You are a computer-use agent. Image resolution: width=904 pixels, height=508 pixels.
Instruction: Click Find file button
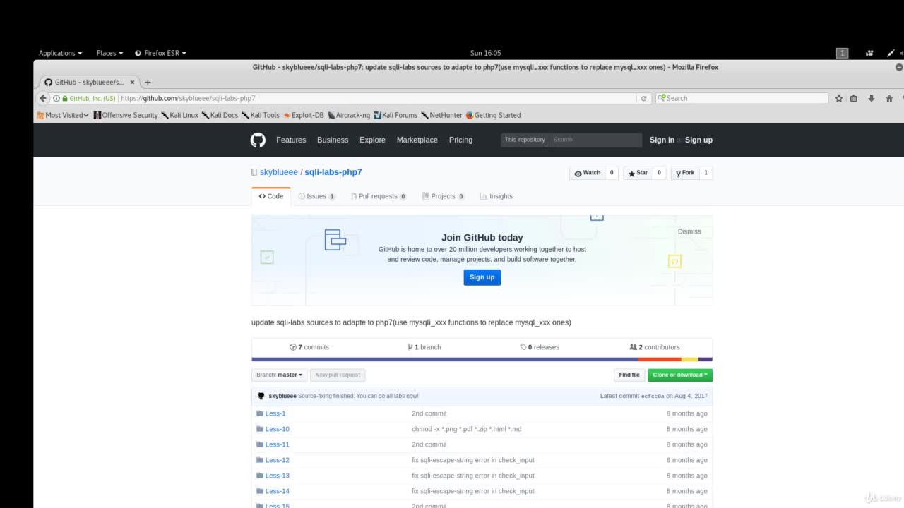click(x=629, y=375)
